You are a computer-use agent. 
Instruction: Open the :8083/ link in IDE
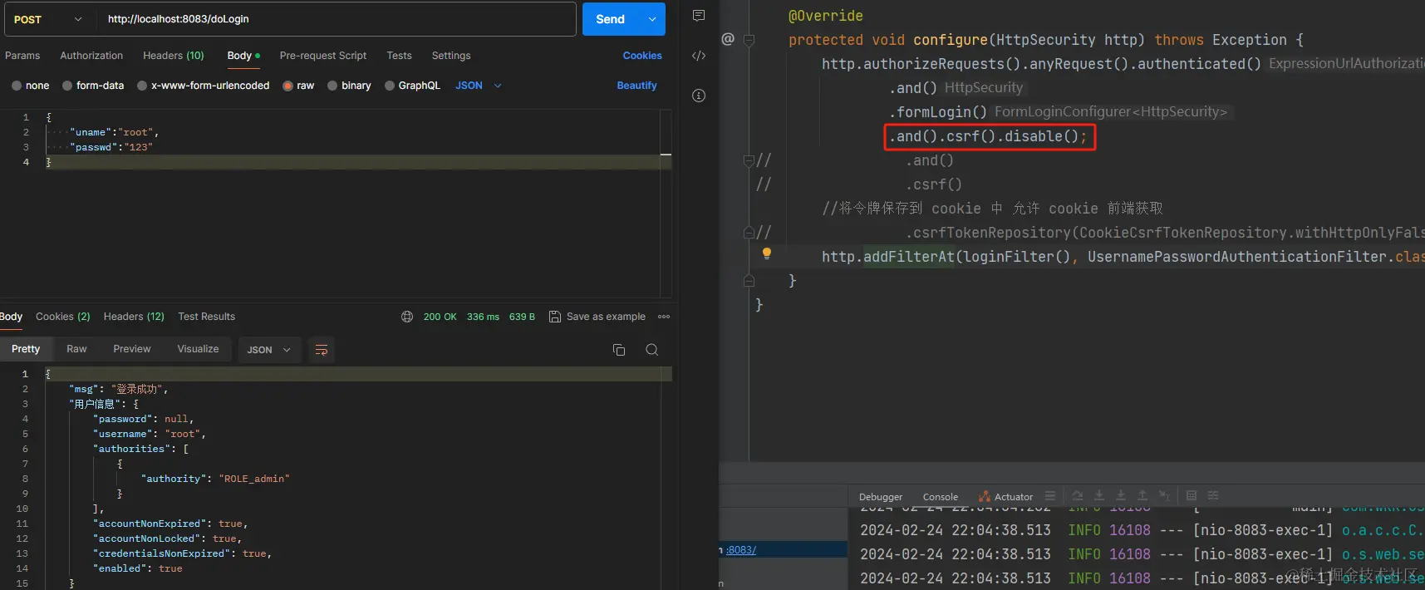(741, 550)
